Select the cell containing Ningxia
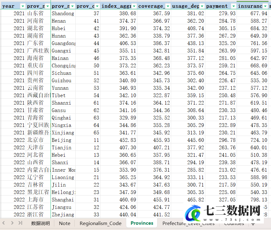This screenshot has height=230, width=271. point(63,125)
